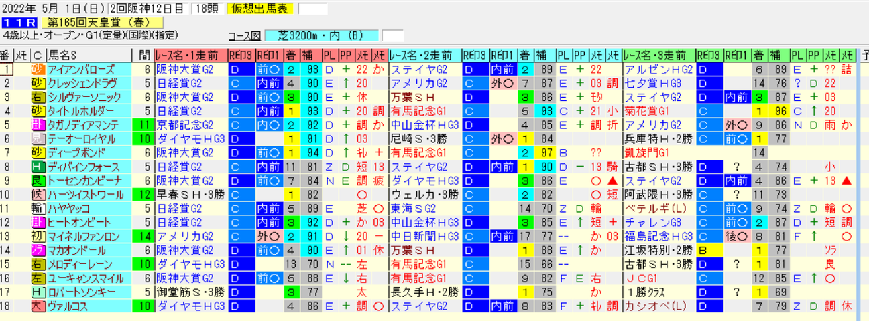The image size is (869, 321).
Task: Click the 砂 icon beside ディープボンド
Action: [37, 152]
